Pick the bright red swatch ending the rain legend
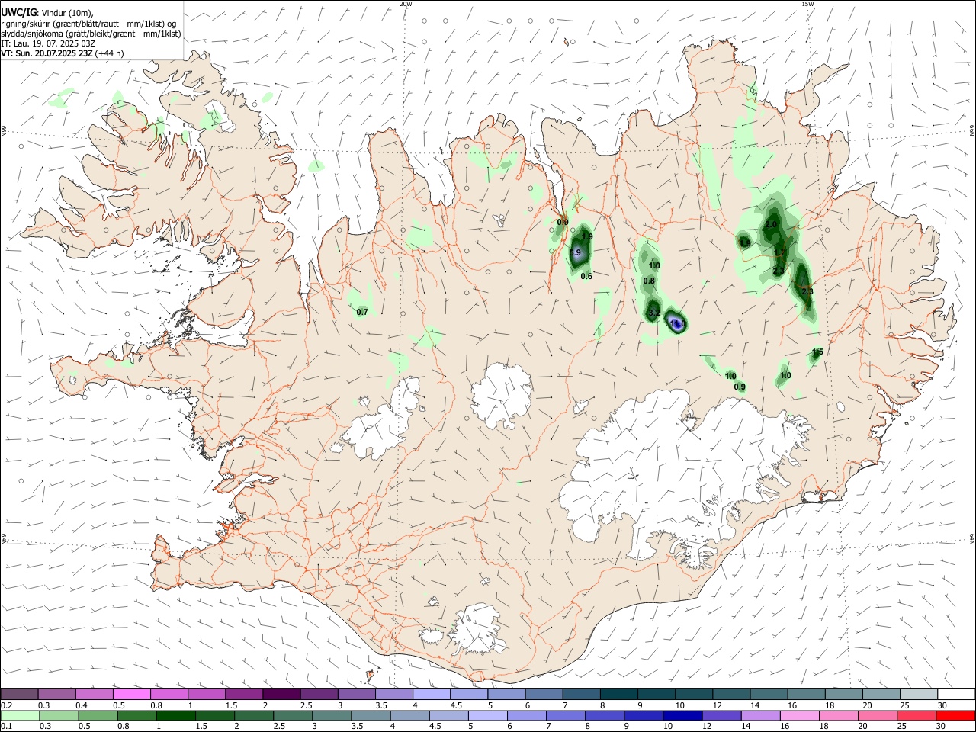Image resolution: width=976 pixels, height=732 pixels. coord(955,716)
